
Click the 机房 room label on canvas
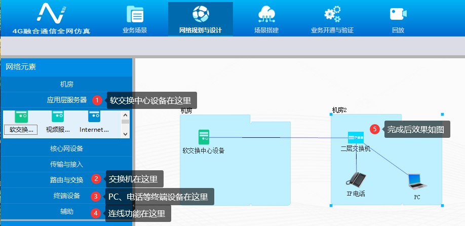[186, 111]
